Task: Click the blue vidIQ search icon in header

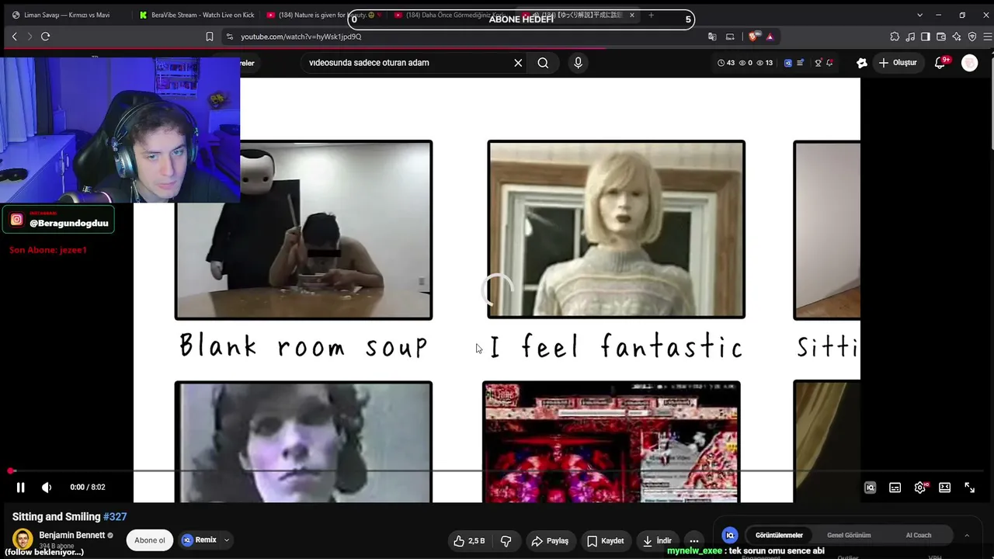Action: click(788, 63)
